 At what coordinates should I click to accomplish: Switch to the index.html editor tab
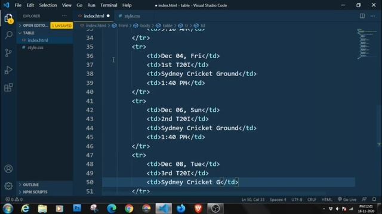[94, 16]
